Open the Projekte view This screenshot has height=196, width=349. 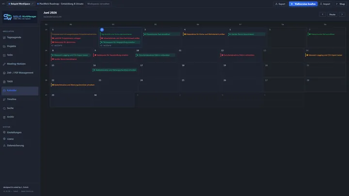click(x=20, y=46)
